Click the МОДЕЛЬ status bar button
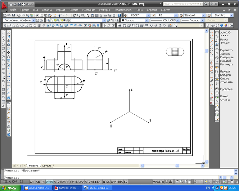The image size is (239, 191). click(158, 181)
